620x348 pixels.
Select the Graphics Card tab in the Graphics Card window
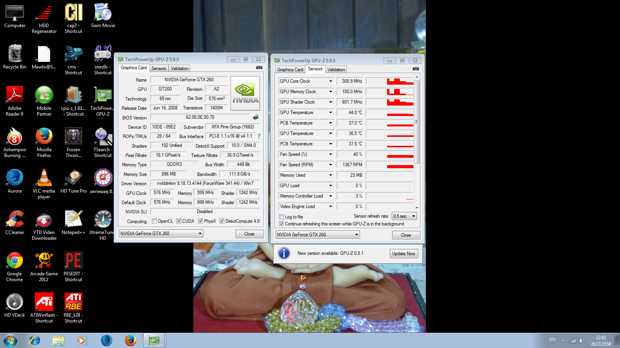(x=134, y=68)
